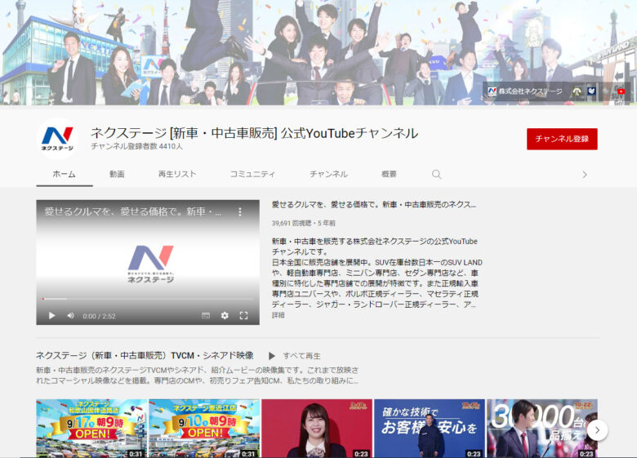Click the ネクステージ channel avatar logo

[x=57, y=139]
